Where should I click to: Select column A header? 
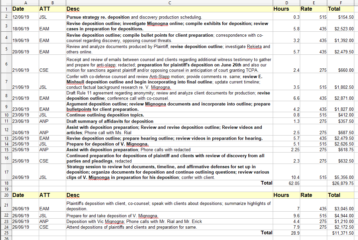tap(25, 3)
